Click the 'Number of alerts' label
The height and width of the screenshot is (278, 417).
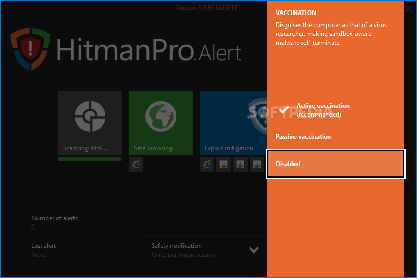coord(55,218)
